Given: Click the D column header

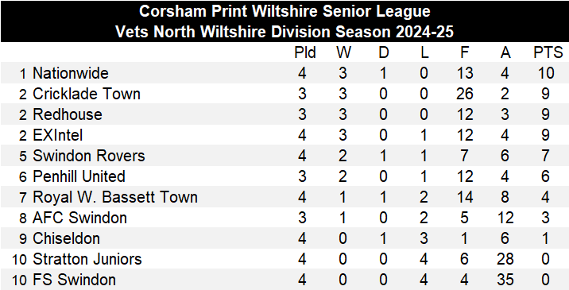Looking at the screenshot, I should pyautogui.click(x=384, y=53).
